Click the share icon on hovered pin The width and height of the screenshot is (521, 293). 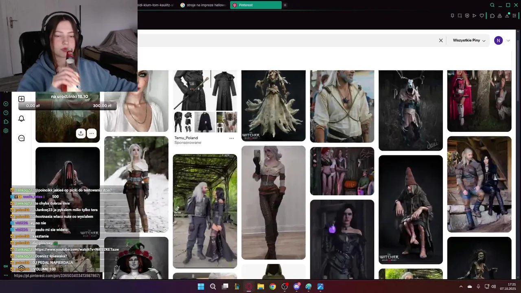click(x=81, y=133)
